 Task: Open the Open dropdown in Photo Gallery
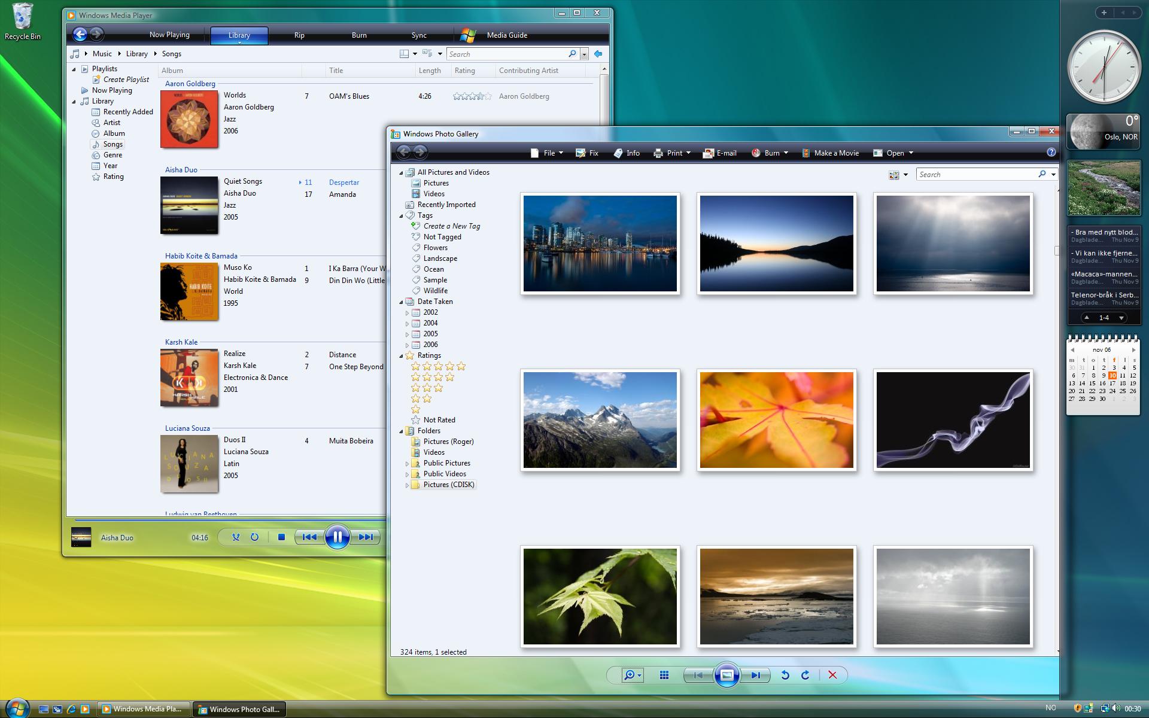click(893, 153)
